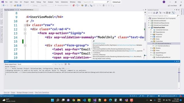The width and height of the screenshot is (184, 103).
Task: Switch to Error List tab
Action: 7,92
